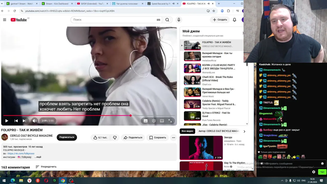Open the Windows Start menu
The image size is (327, 184).
pos(4,181)
